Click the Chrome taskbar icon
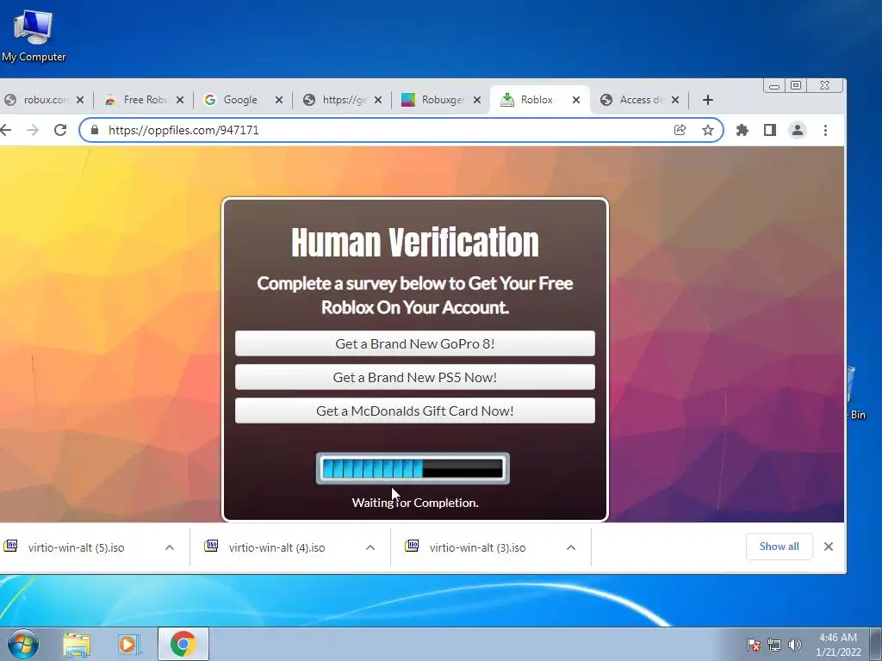This screenshot has height=661, width=882. (183, 644)
